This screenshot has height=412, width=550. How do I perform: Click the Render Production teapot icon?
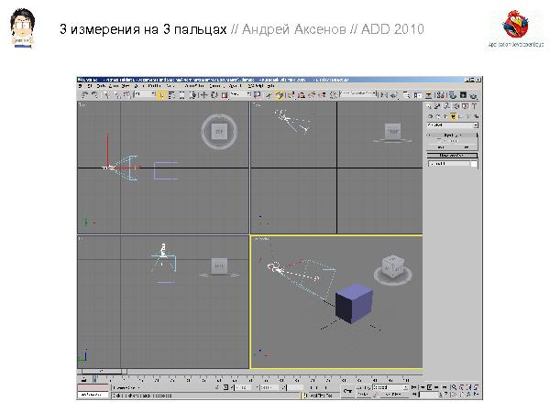pos(474,95)
